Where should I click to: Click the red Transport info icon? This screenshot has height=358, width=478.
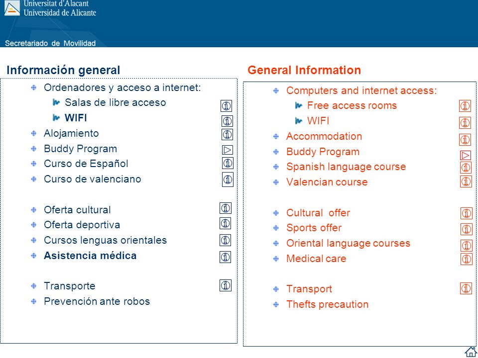(x=466, y=288)
